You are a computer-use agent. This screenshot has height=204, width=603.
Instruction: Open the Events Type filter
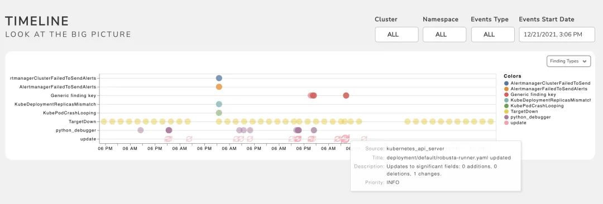tap(492, 34)
